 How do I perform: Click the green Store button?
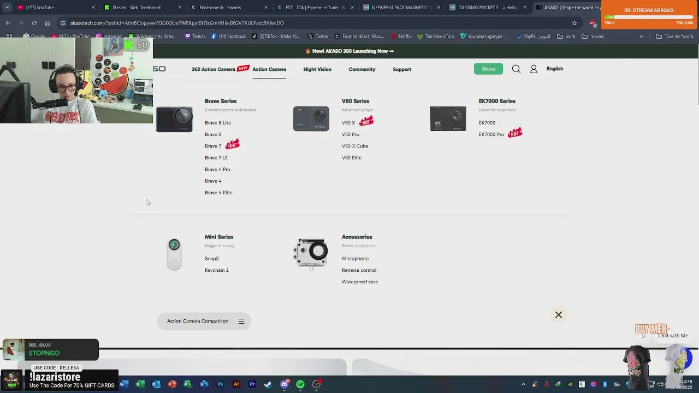(488, 69)
